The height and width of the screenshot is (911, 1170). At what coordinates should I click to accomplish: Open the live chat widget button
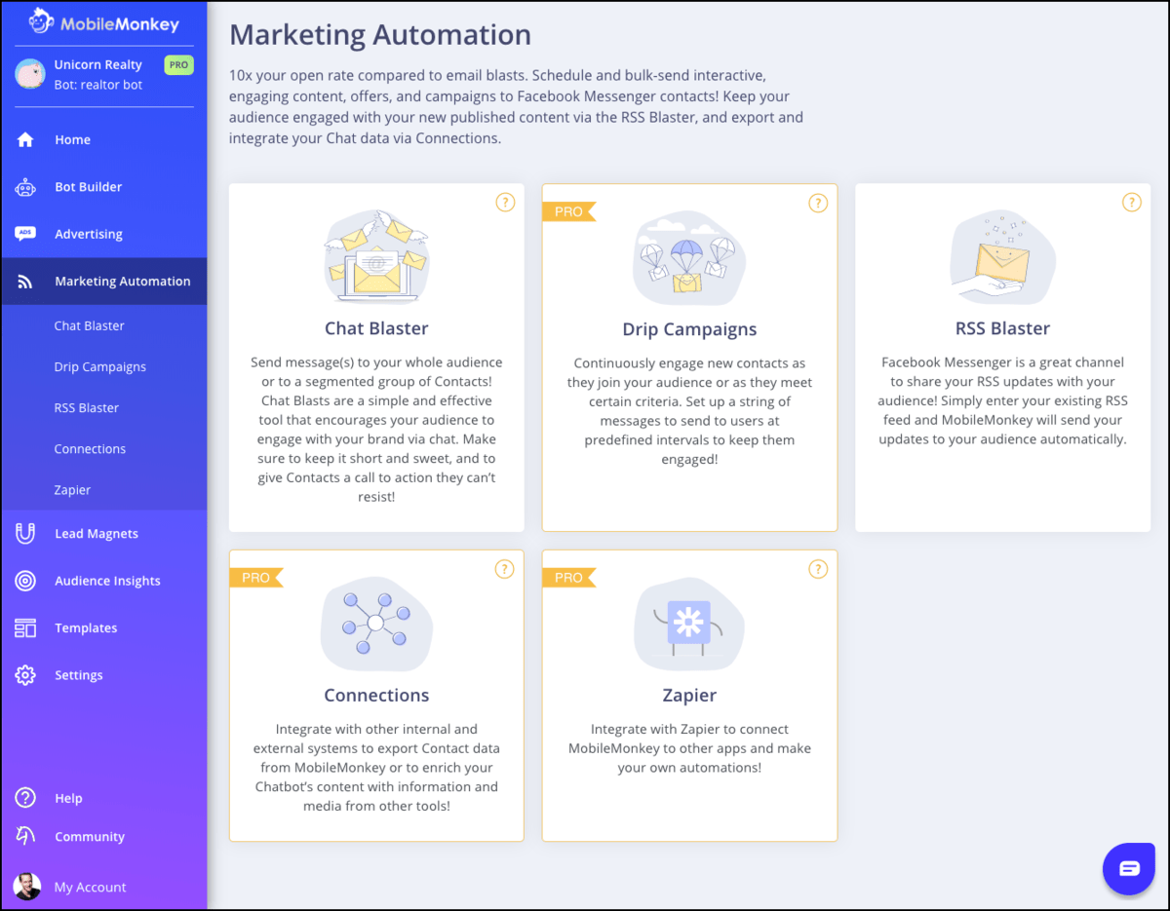click(1129, 869)
